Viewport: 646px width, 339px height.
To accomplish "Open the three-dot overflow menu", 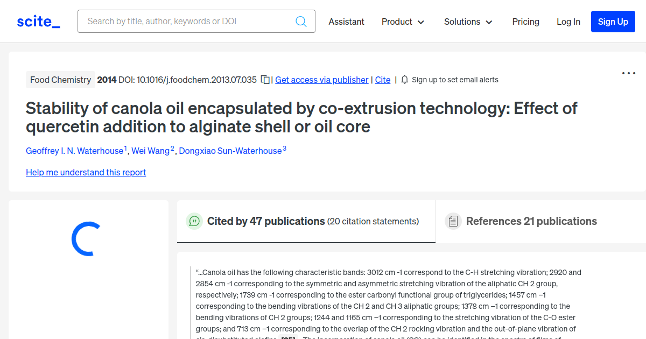I will [x=628, y=73].
